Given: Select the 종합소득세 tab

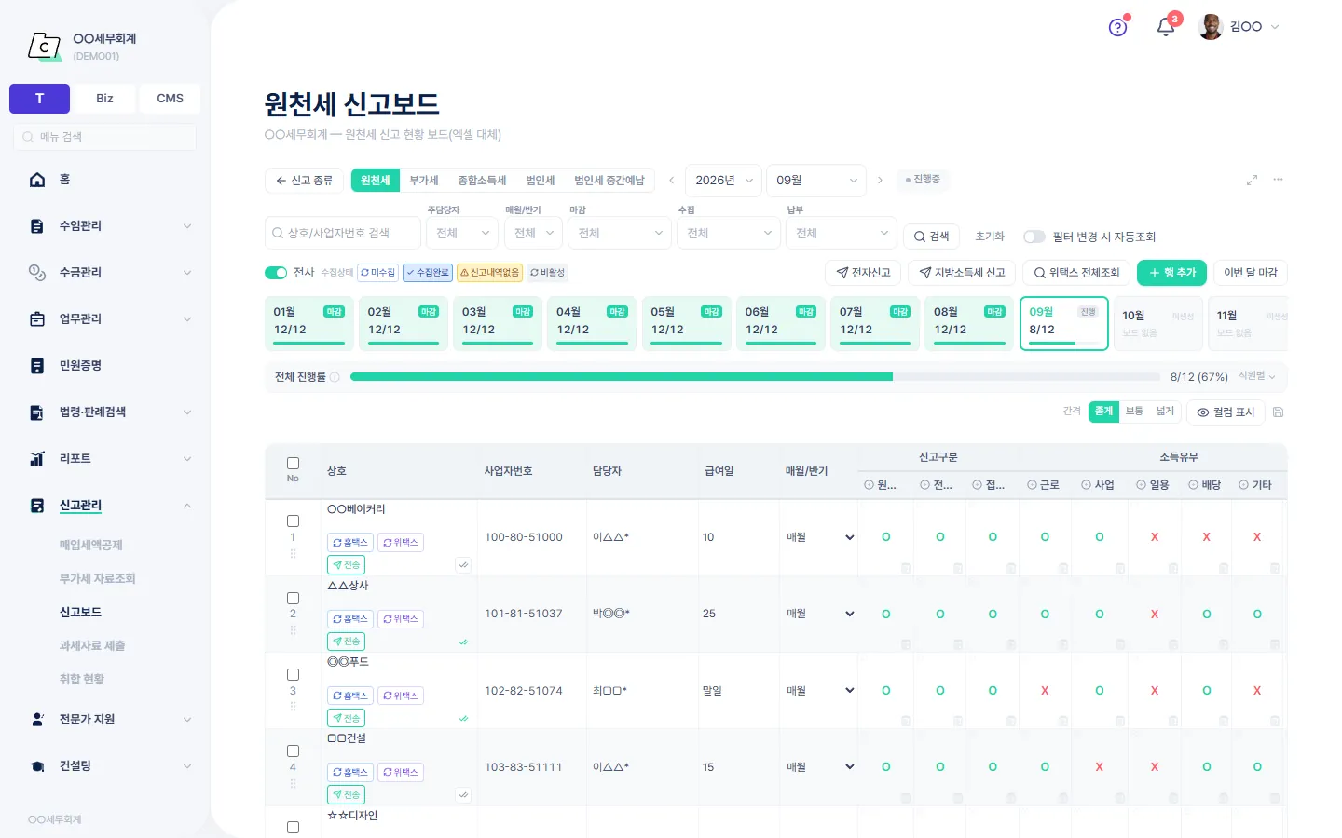Looking at the screenshot, I should 482,181.
